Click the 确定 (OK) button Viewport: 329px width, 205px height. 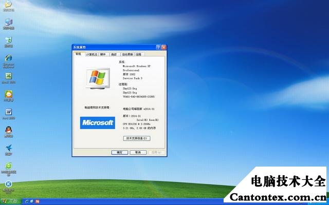click(120, 153)
